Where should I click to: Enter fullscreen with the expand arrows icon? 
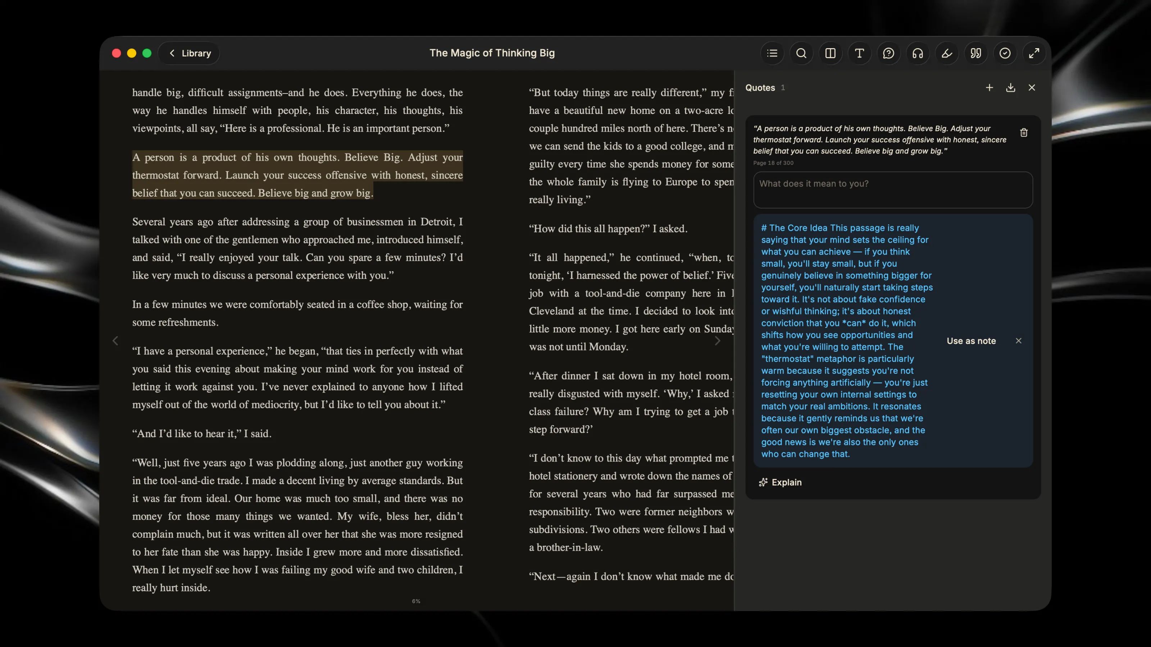point(1034,53)
